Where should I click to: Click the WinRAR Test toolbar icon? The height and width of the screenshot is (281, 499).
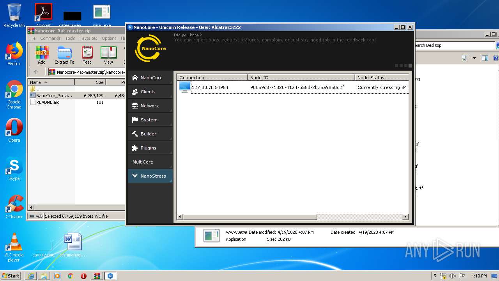click(x=87, y=55)
